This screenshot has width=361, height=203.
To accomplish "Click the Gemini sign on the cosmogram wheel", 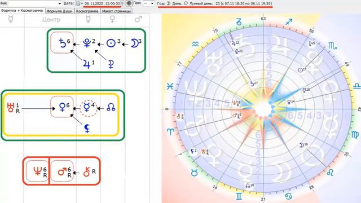I will click(239, 196).
